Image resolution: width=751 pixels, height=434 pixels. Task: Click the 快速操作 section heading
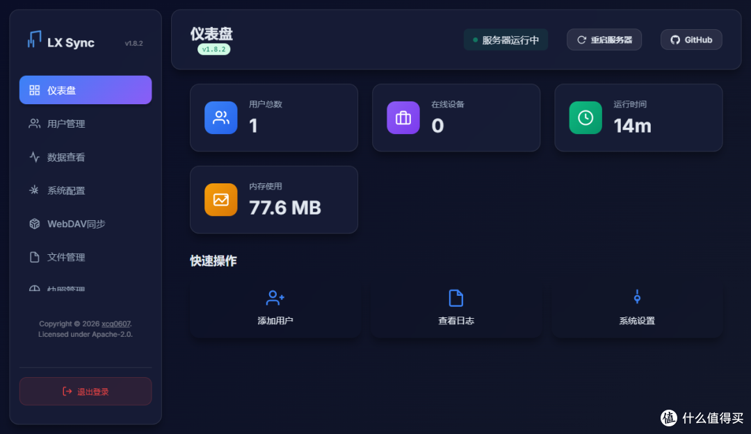(213, 261)
